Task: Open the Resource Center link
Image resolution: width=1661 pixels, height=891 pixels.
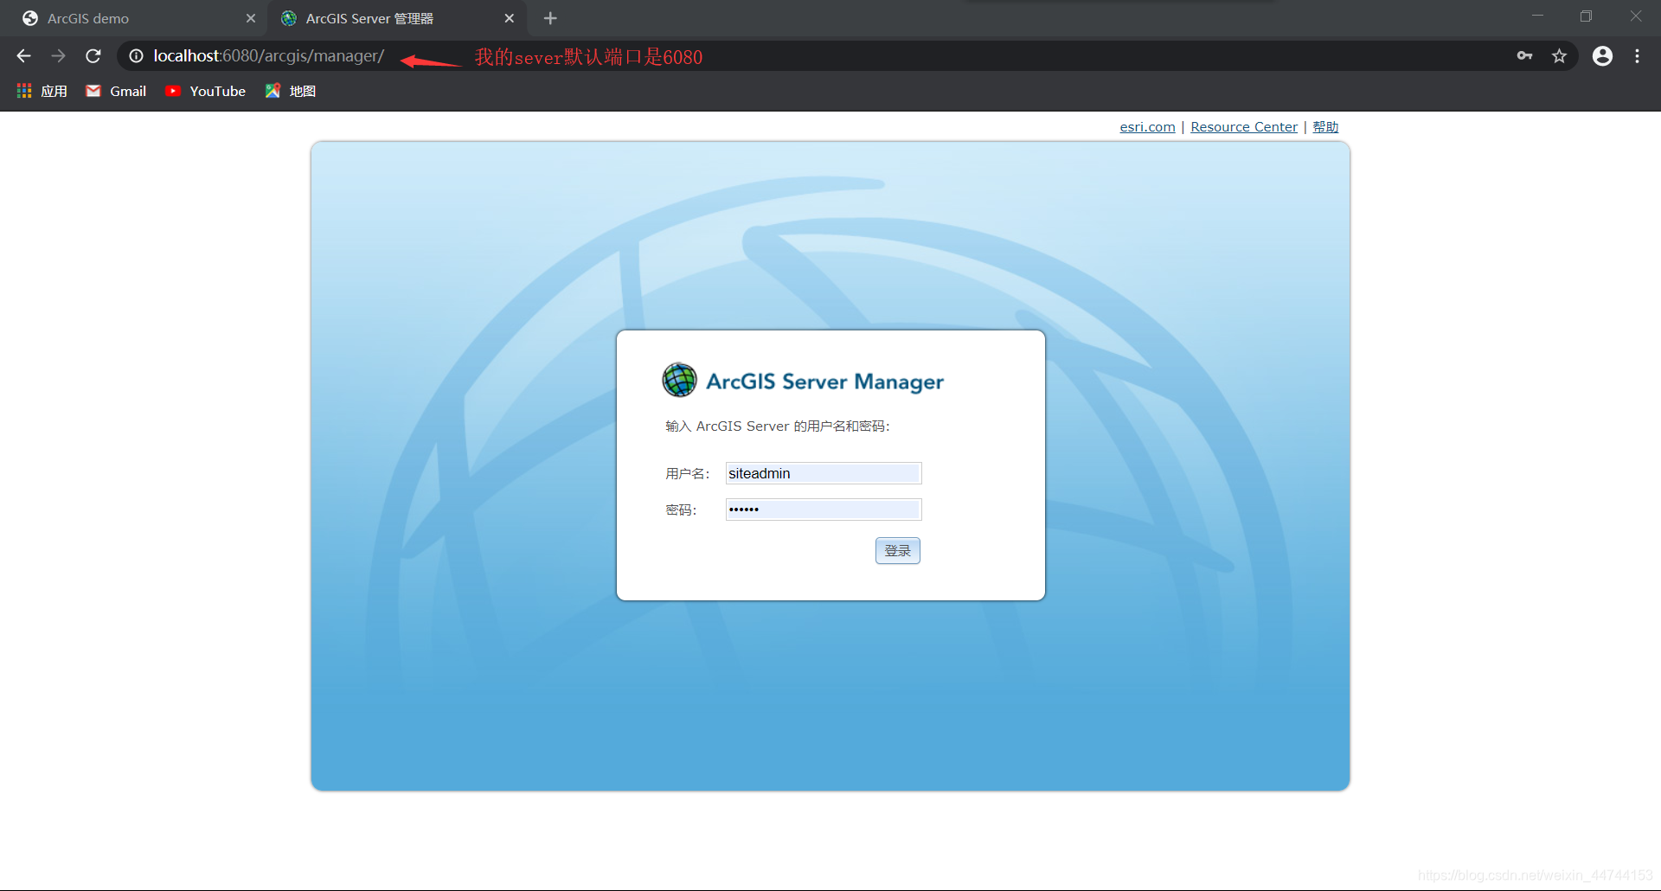Action: click(1244, 127)
